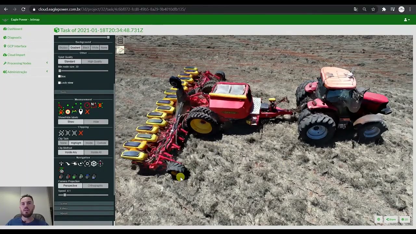Hide measurement labels

(x=96, y=122)
